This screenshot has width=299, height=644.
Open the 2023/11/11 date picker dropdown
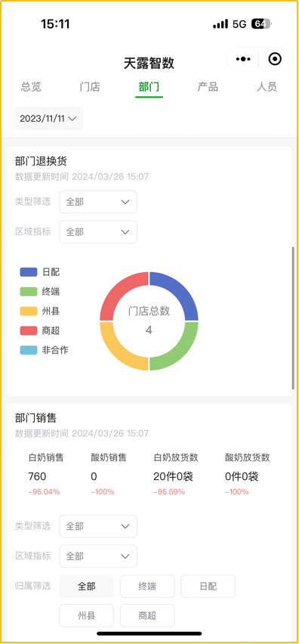48,119
